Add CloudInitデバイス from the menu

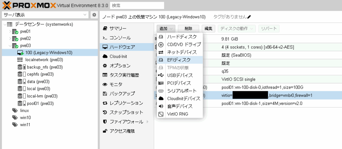(x=180, y=99)
